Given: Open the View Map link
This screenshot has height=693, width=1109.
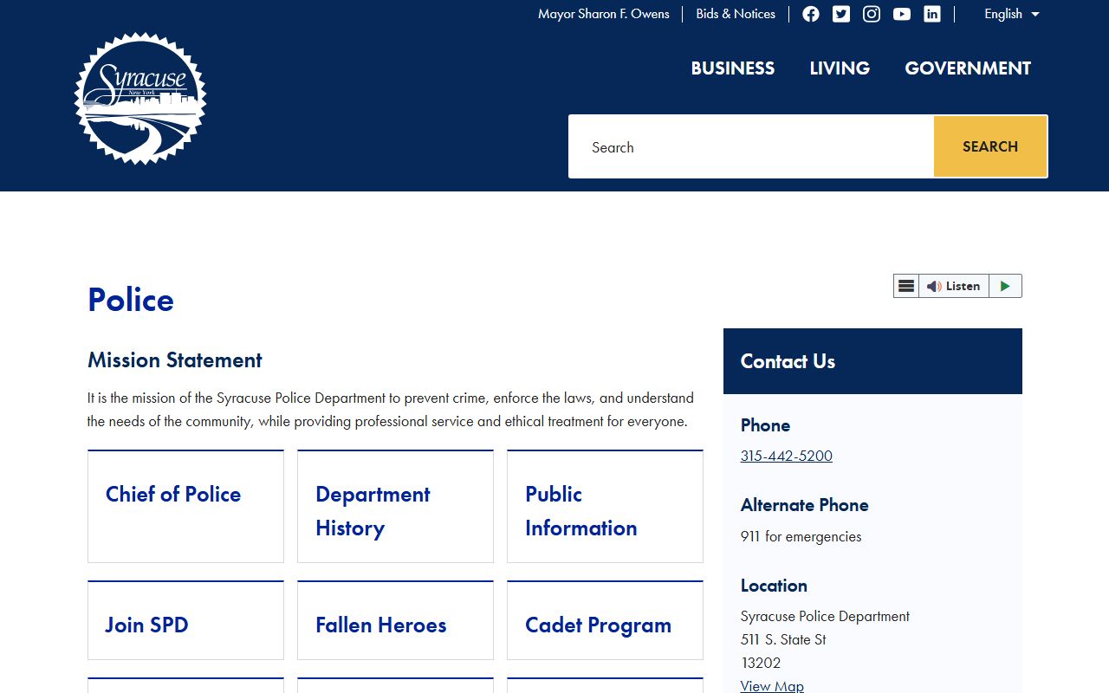Looking at the screenshot, I should tap(771, 686).
